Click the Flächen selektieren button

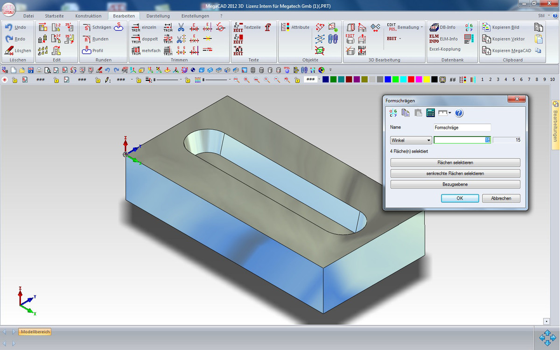(x=455, y=163)
